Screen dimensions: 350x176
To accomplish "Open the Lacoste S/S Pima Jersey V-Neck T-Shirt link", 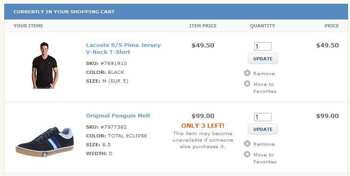I will [123, 48].
